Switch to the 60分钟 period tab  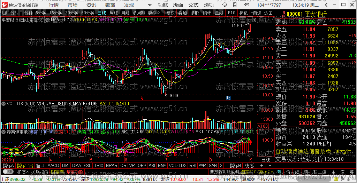(x=88, y=13)
